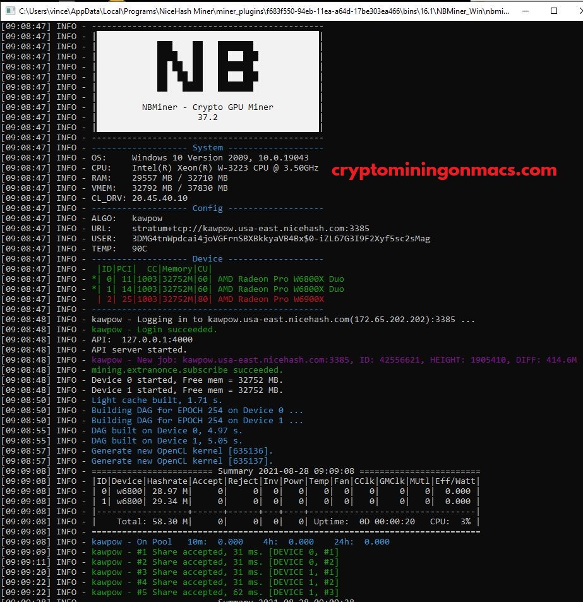Click the 'Hashrate' column header in summary
This screenshot has width=583, height=602.
[x=167, y=481]
